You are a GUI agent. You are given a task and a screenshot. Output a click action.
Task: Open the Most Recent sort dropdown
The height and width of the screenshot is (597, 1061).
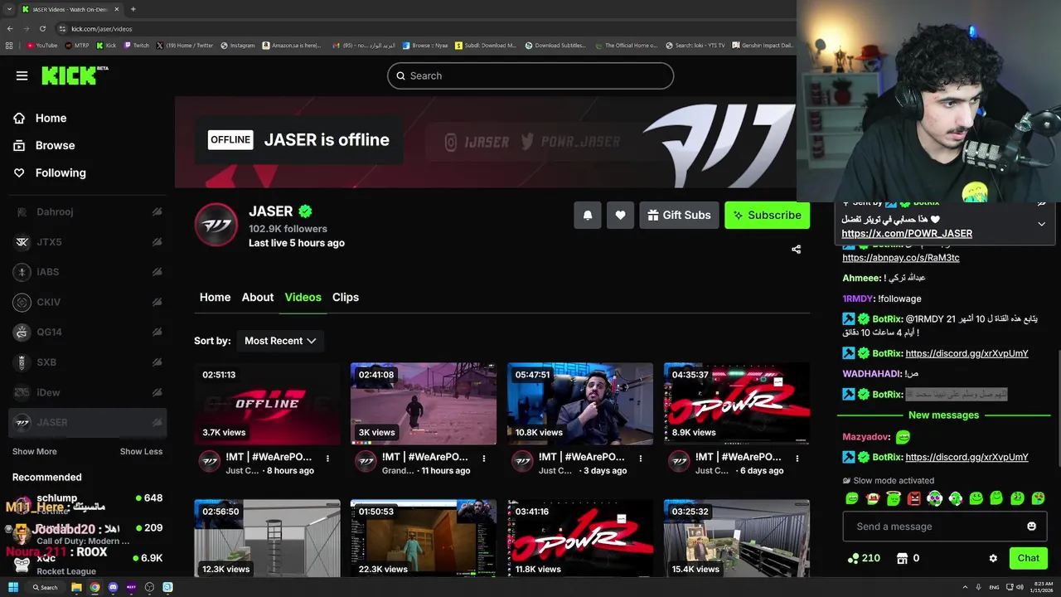coord(280,341)
